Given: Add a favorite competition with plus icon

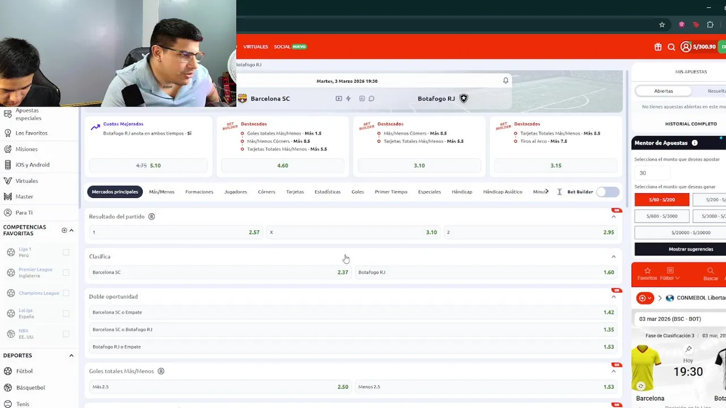Looking at the screenshot, I should pos(64,230).
